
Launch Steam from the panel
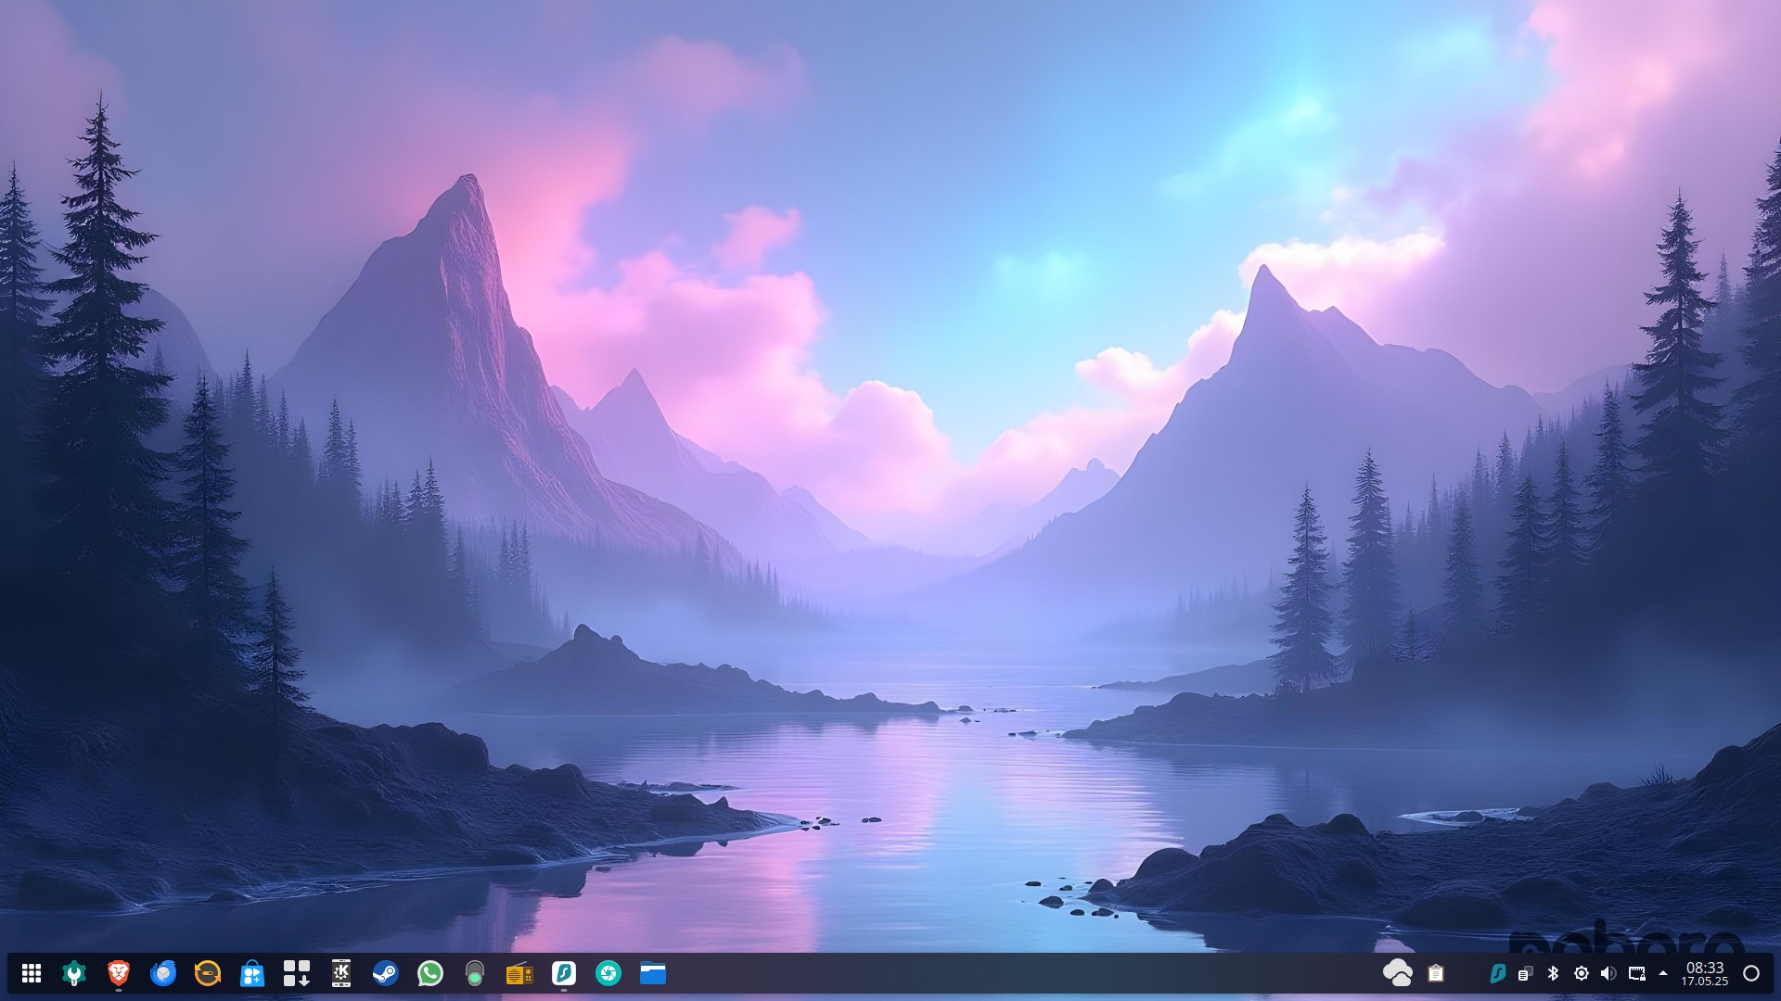(x=386, y=973)
